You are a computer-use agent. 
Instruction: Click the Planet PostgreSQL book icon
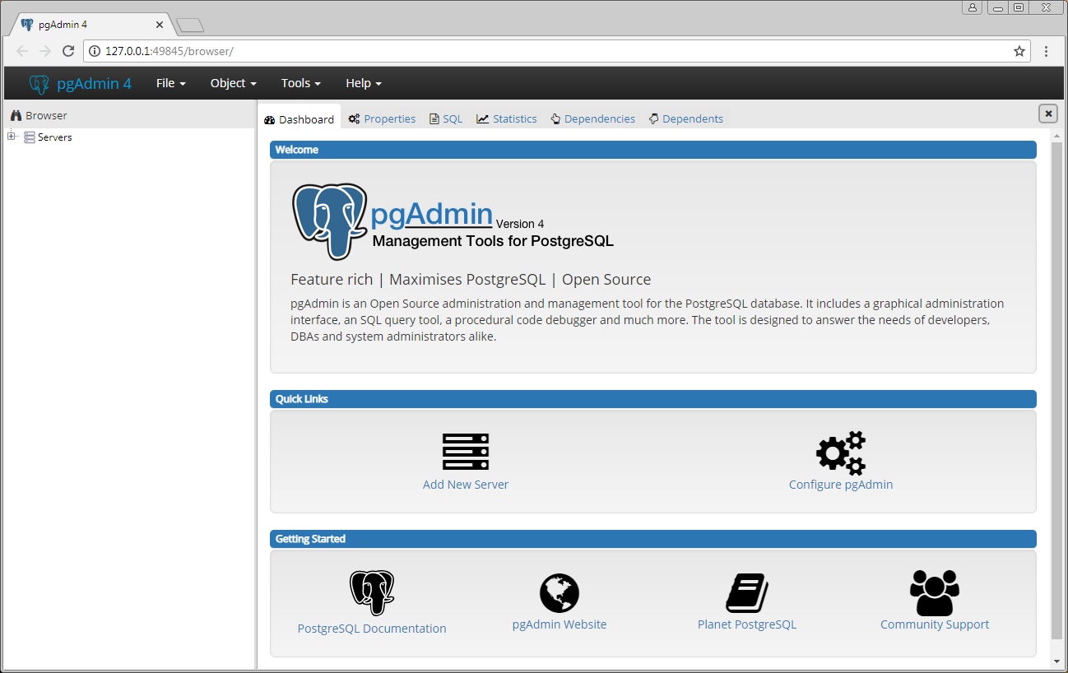pos(747,592)
